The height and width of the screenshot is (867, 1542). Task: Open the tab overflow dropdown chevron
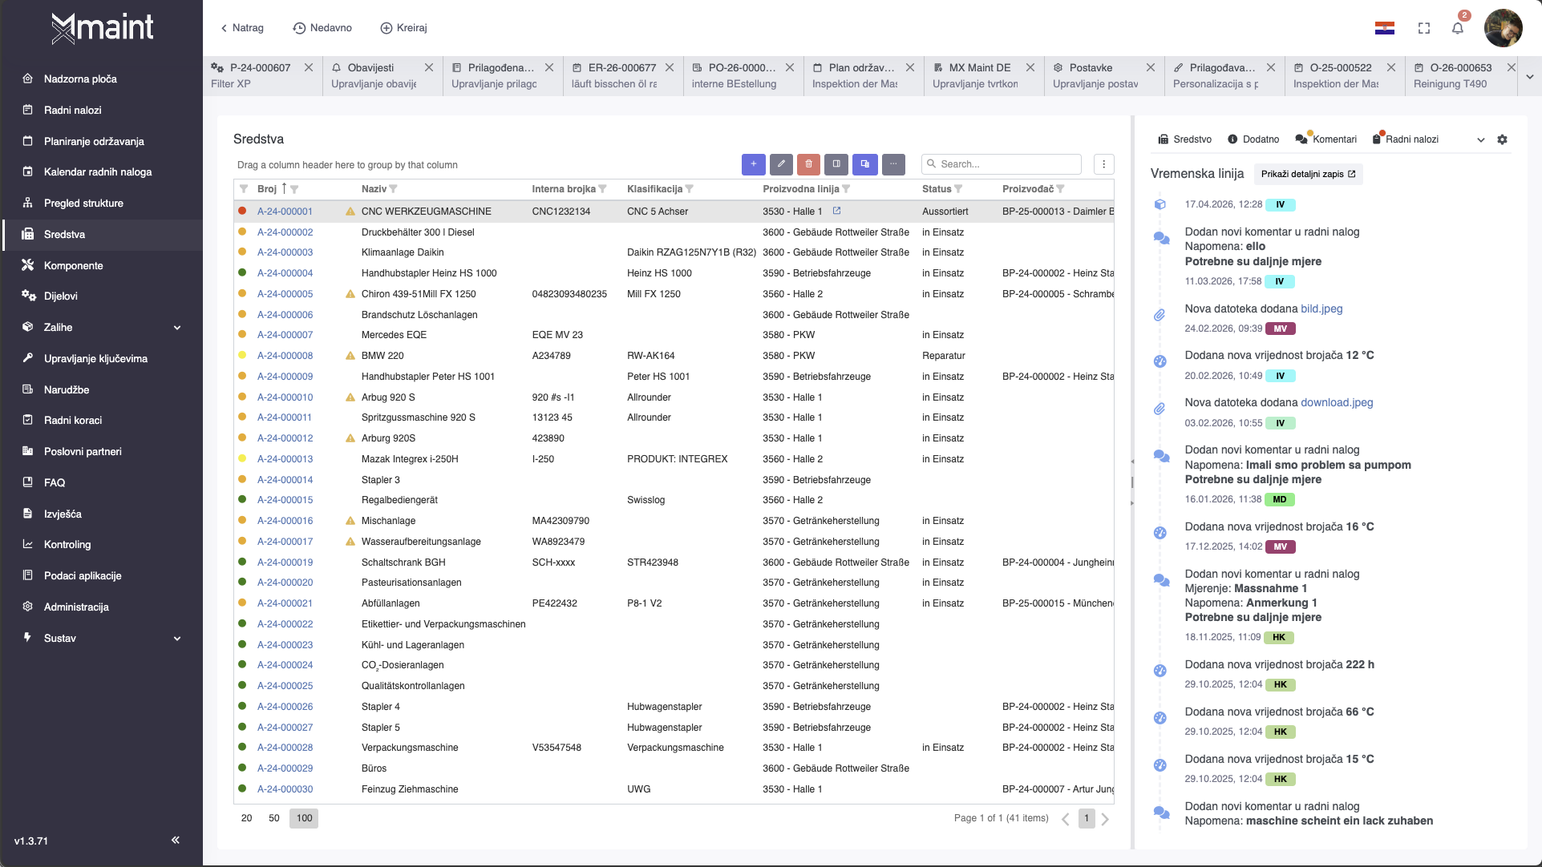point(1529,77)
